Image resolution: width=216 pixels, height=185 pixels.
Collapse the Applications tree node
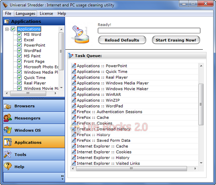click(7, 29)
